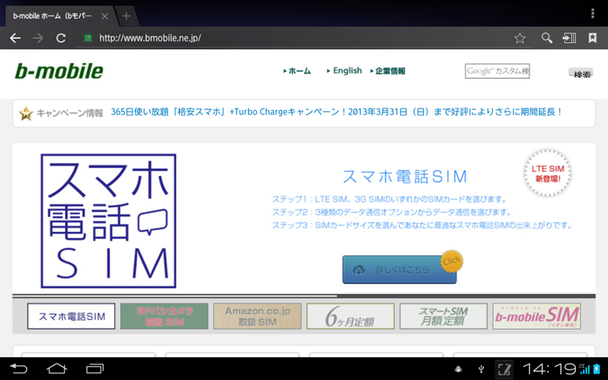Select the b-mobile ホーム browser tab
Viewport: 608px width, 380px height.
58,16
